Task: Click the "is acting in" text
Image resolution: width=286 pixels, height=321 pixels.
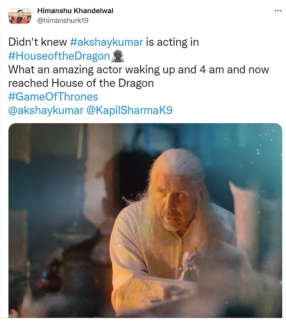Action: (x=172, y=43)
